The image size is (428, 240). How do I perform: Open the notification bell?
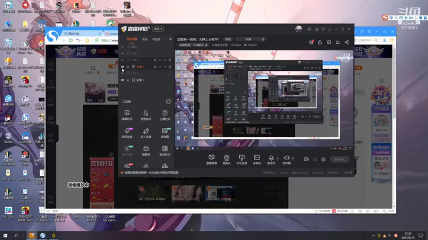tap(338, 42)
